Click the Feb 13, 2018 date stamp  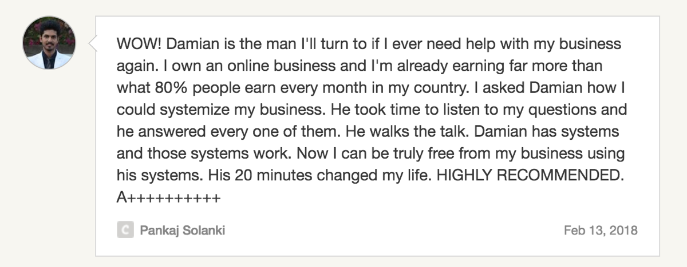[601, 230]
